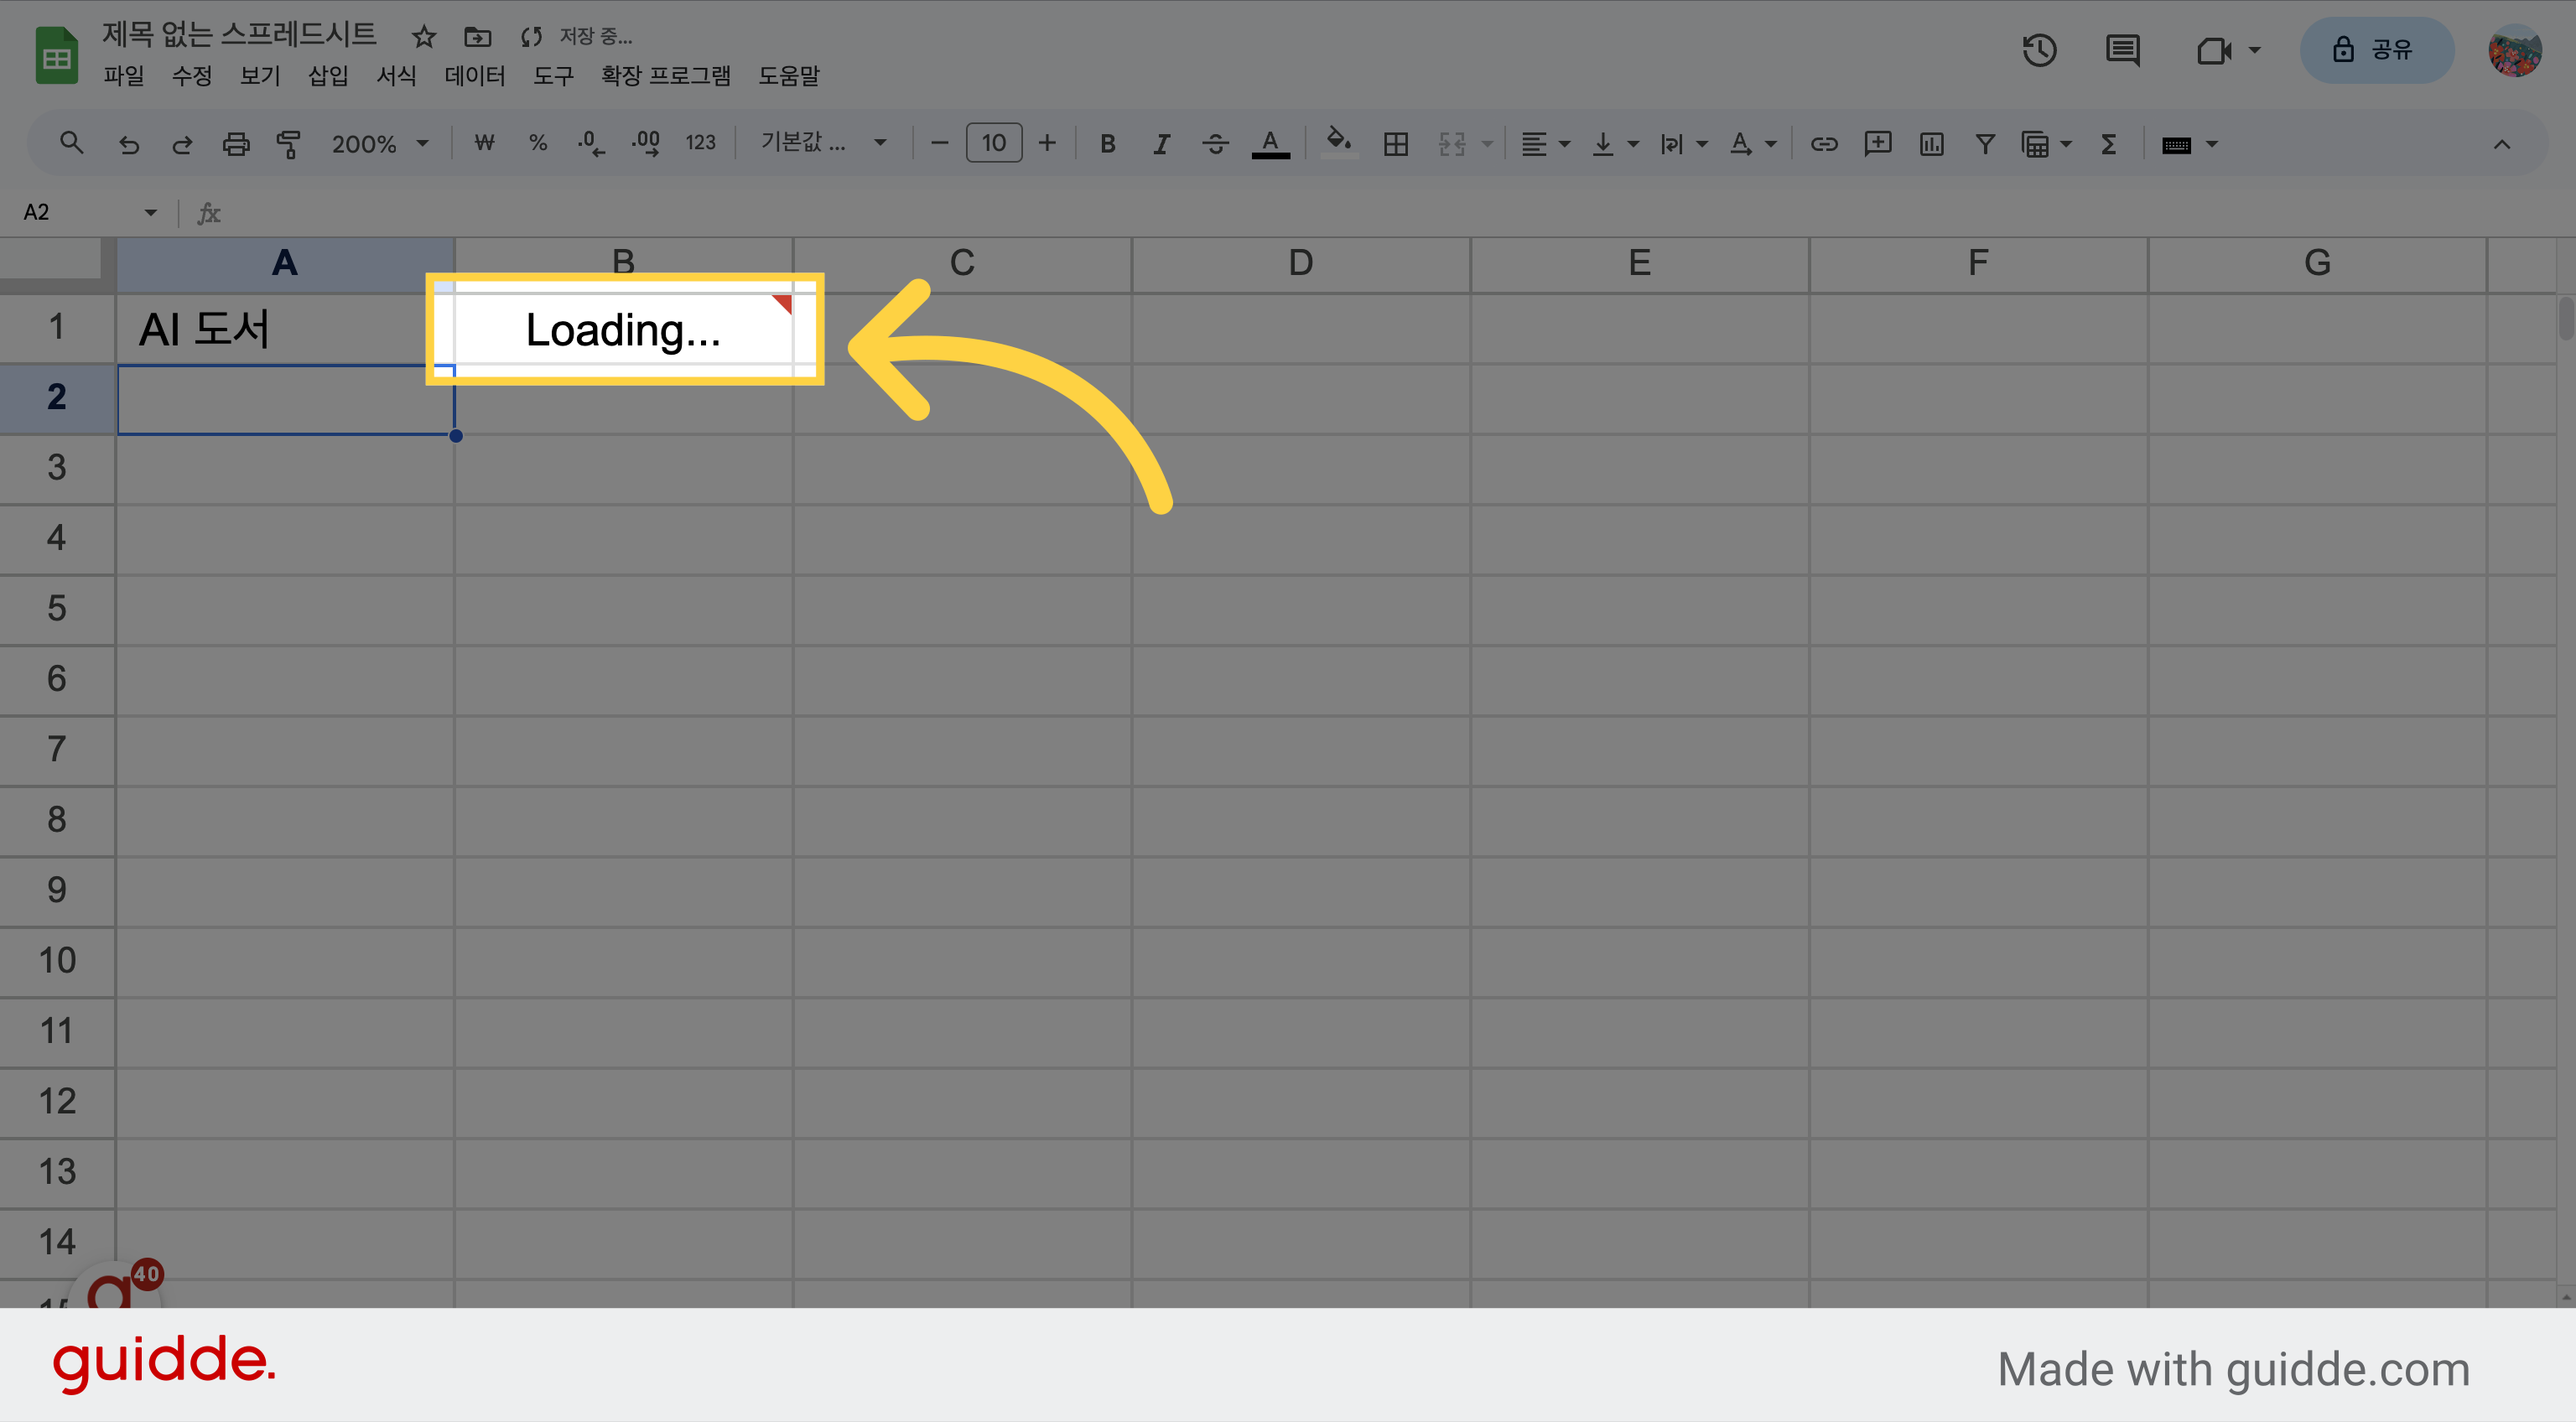Toggle bold formatting

[x=1107, y=144]
